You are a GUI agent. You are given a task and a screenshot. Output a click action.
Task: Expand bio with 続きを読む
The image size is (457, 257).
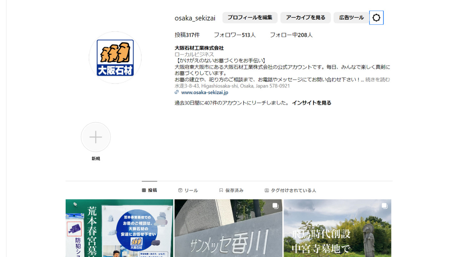pyautogui.click(x=378, y=80)
